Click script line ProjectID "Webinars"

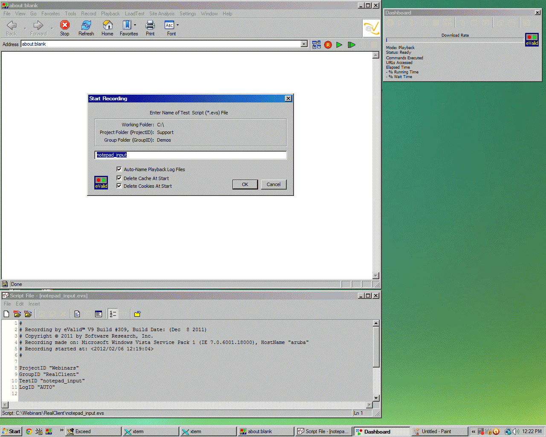pyautogui.click(x=49, y=368)
